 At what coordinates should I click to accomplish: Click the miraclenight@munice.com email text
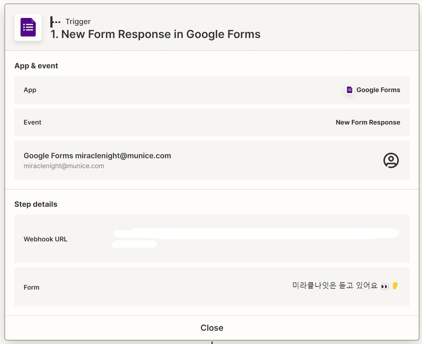click(x=64, y=166)
